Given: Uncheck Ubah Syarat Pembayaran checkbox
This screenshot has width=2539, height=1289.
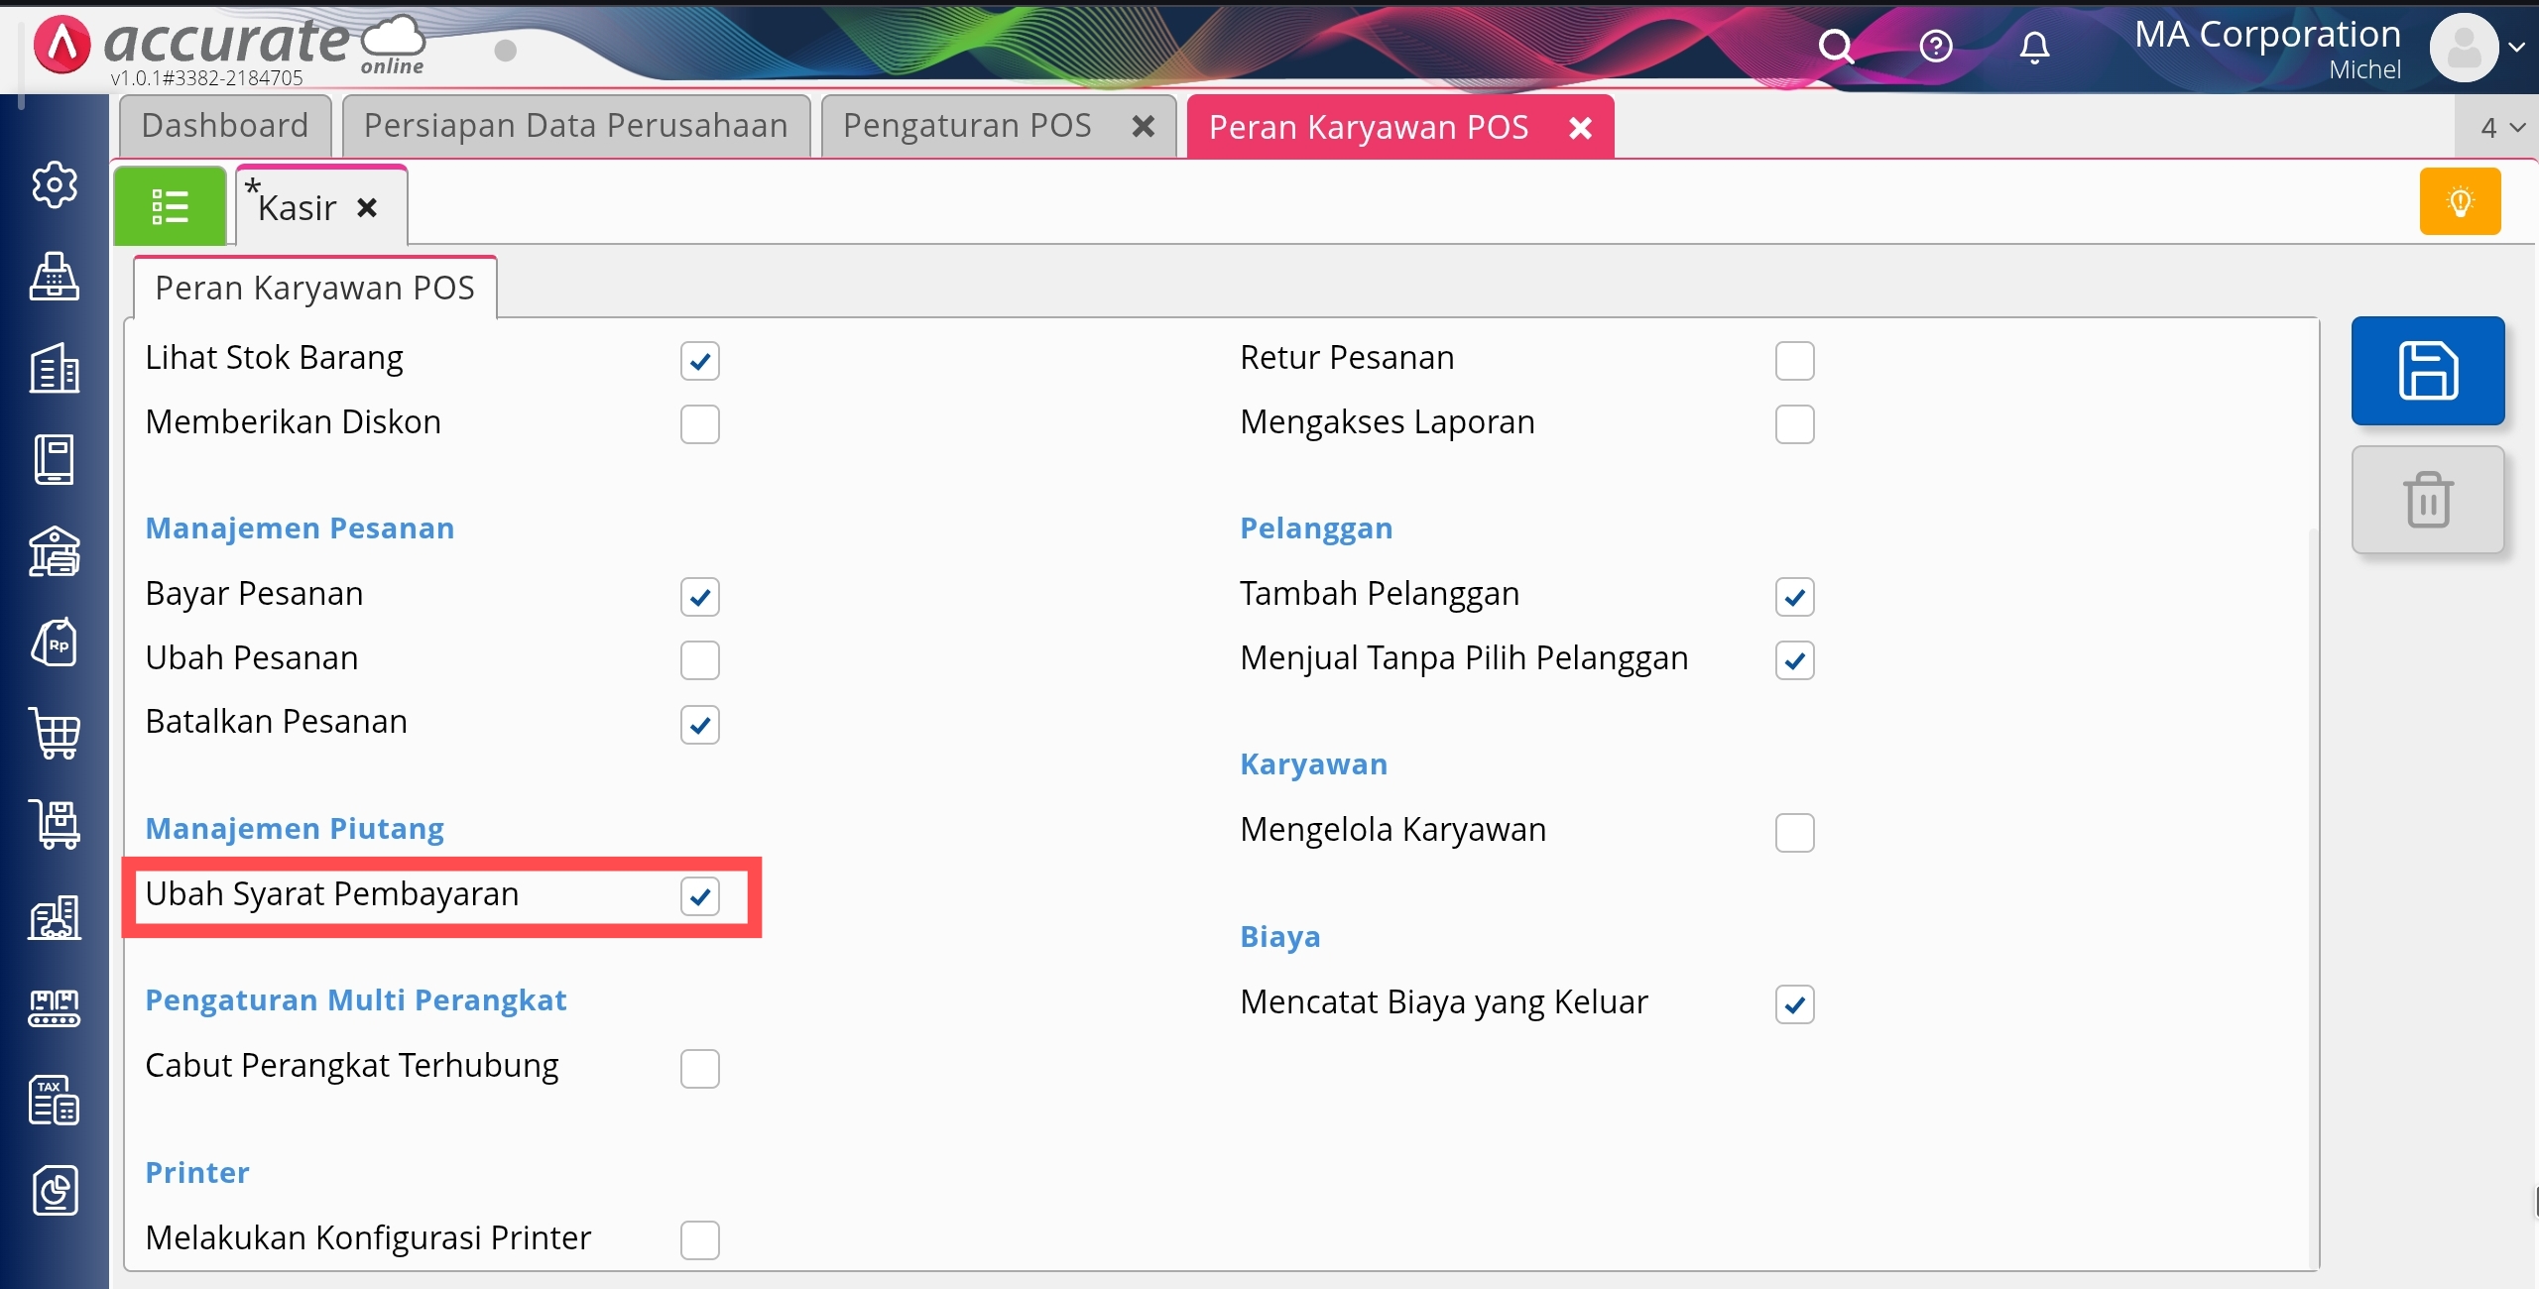Looking at the screenshot, I should pos(699,896).
